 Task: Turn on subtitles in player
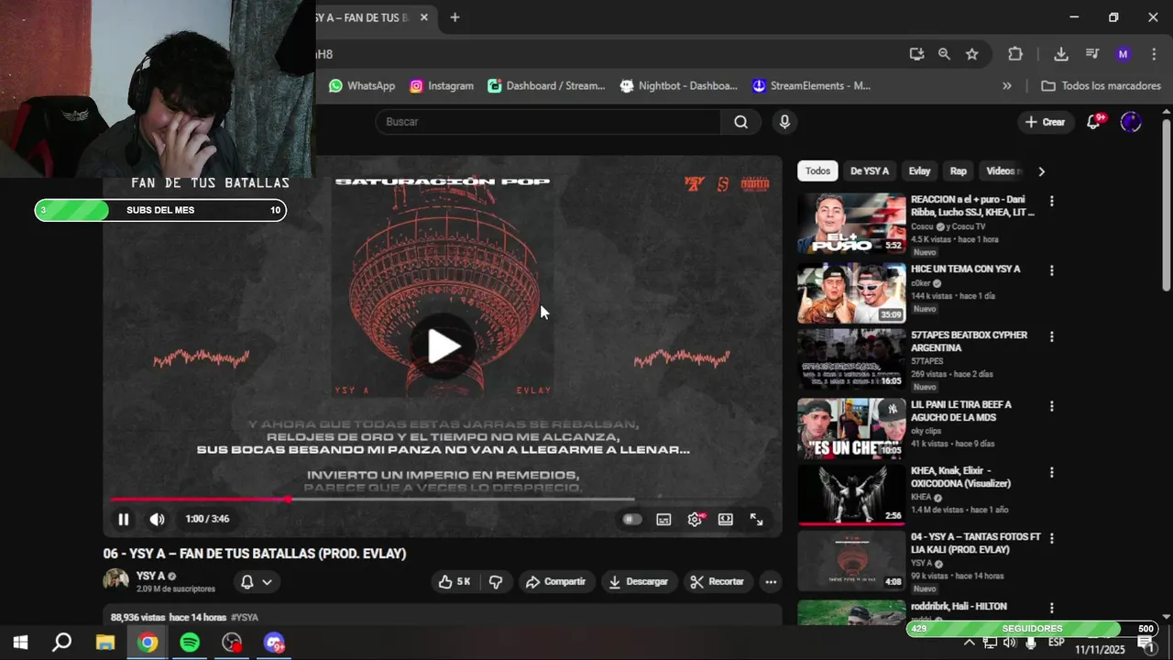(x=663, y=519)
